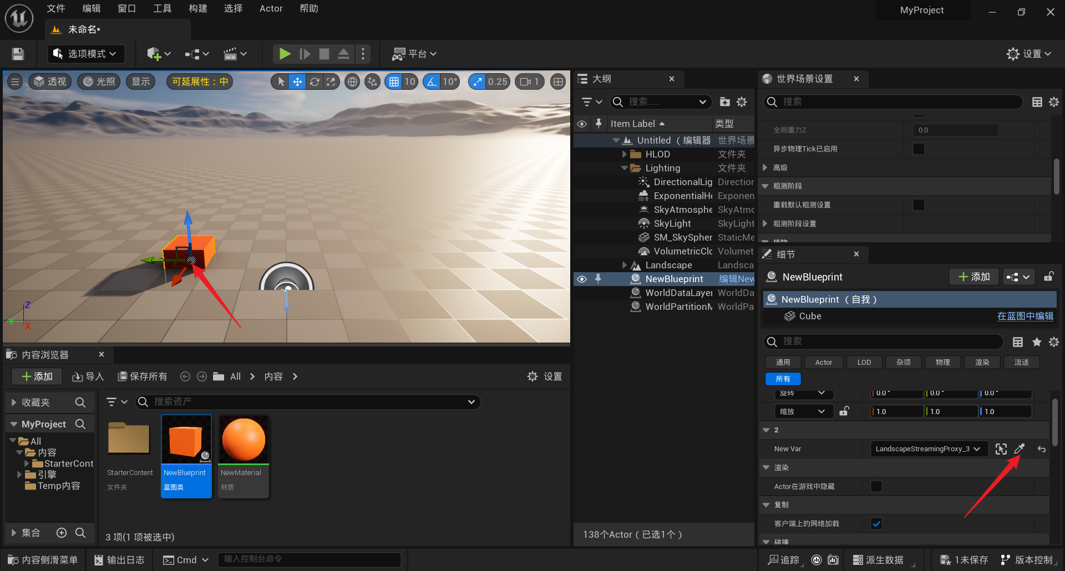Open the 显示 show menu
Image resolution: width=1065 pixels, height=571 pixels.
point(141,82)
